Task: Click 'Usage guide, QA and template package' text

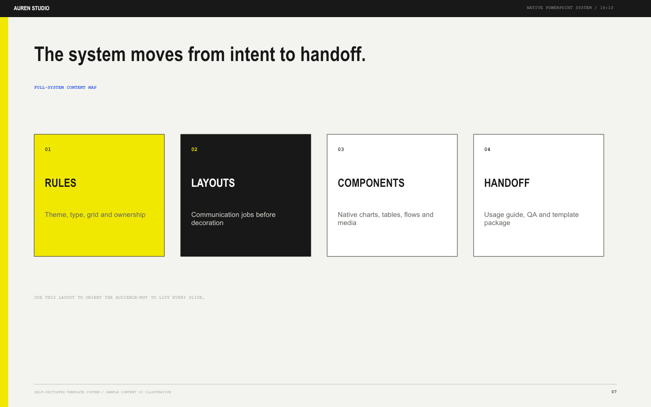Action: tap(531, 219)
